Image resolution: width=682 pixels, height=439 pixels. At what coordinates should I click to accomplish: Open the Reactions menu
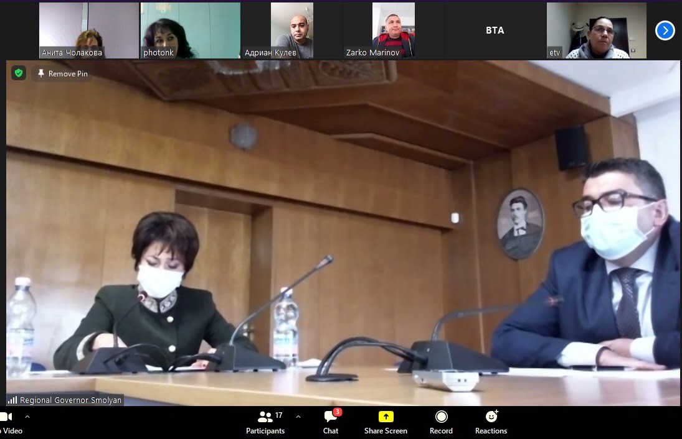tap(491, 422)
